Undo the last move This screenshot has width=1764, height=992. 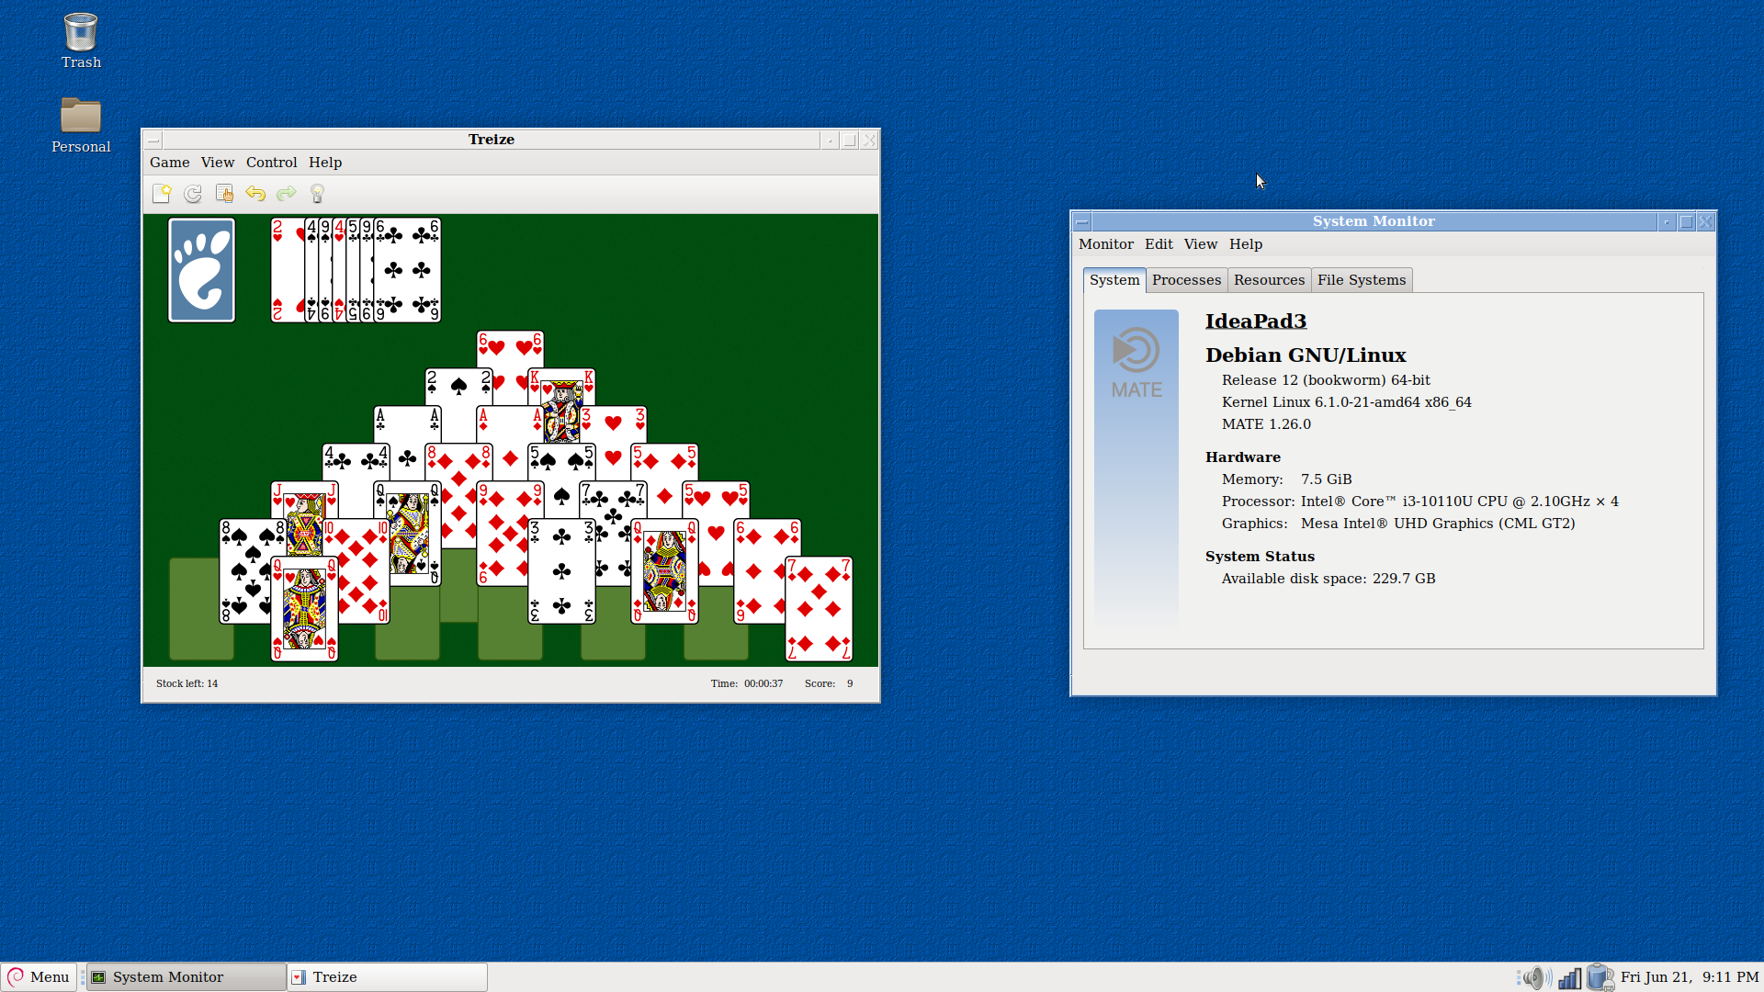(255, 193)
